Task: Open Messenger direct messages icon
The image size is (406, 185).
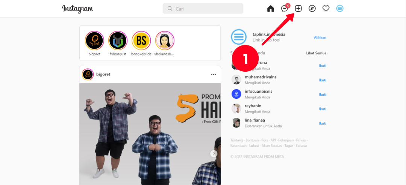Action: [x=285, y=9]
